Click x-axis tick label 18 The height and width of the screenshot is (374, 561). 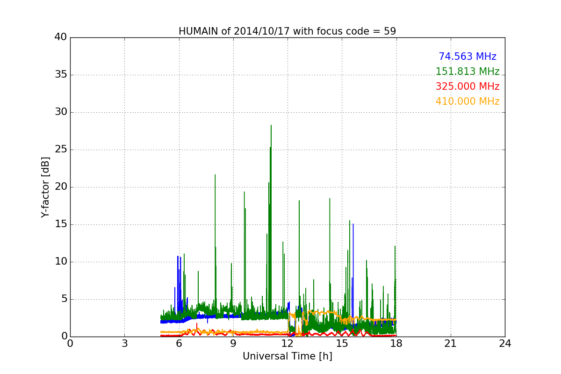coord(396,344)
